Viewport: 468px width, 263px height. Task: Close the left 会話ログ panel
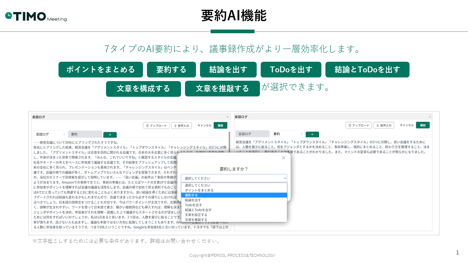coord(227,117)
